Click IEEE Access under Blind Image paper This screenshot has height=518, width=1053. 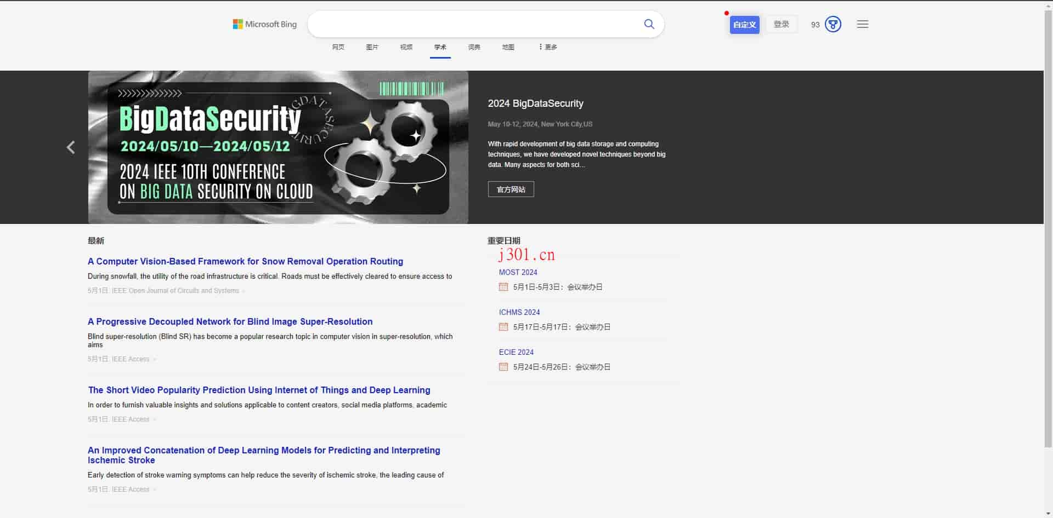[131, 359]
